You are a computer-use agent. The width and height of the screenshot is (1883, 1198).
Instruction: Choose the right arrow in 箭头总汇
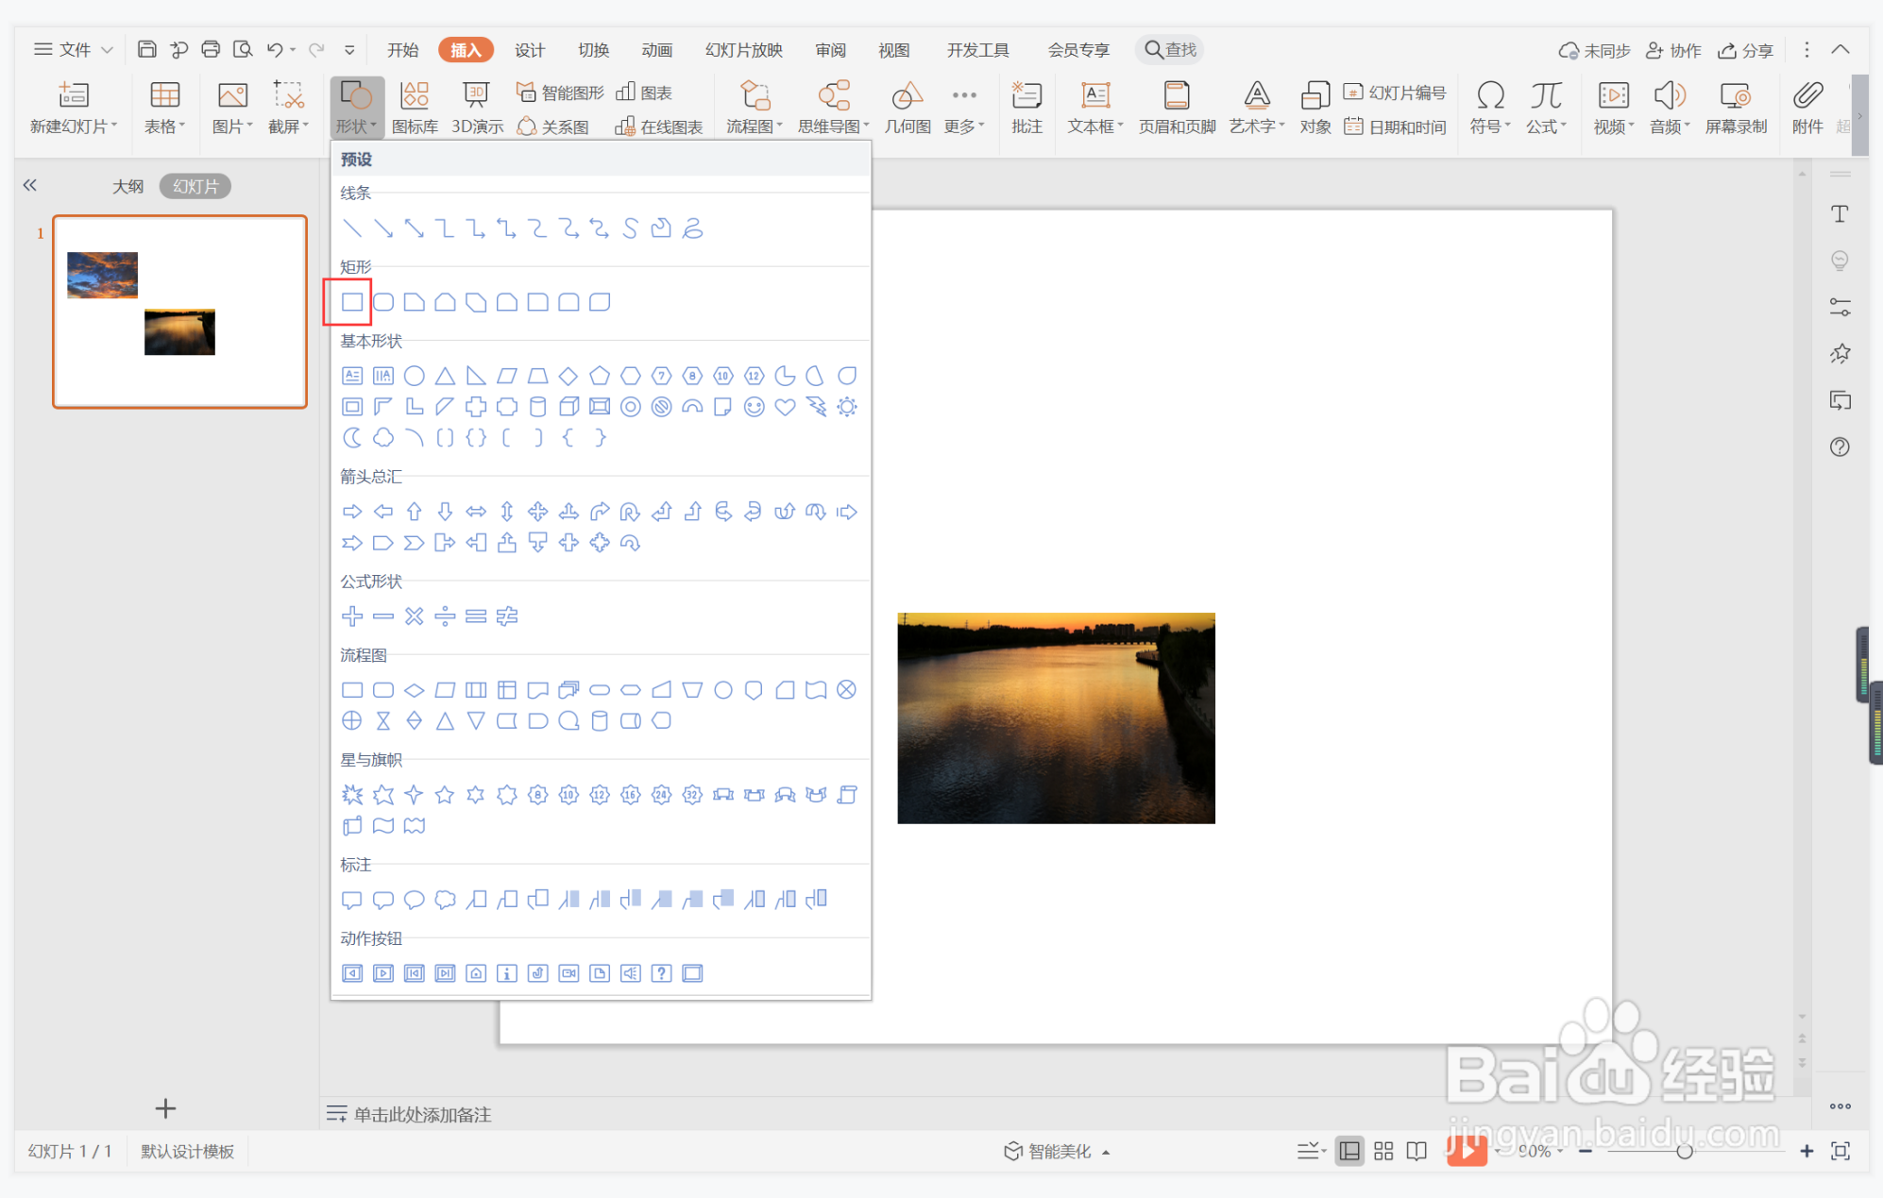[352, 512]
